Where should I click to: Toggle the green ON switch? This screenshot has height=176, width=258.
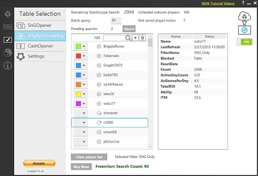pyautogui.click(x=244, y=42)
